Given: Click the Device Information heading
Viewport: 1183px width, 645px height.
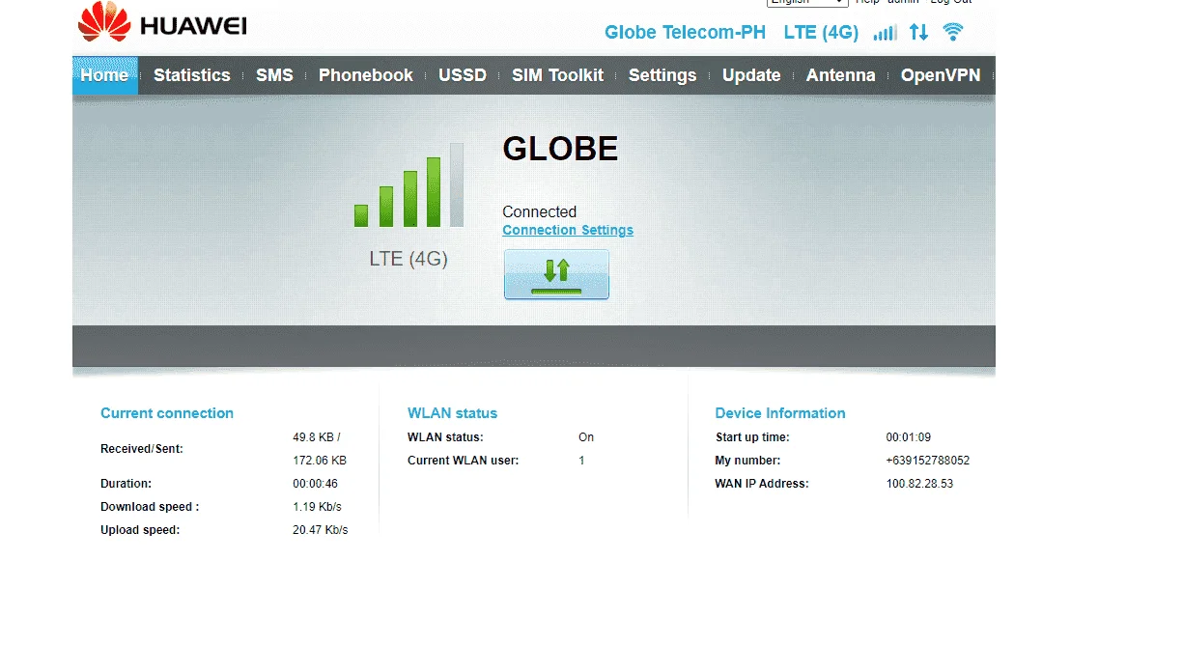Looking at the screenshot, I should [x=780, y=413].
